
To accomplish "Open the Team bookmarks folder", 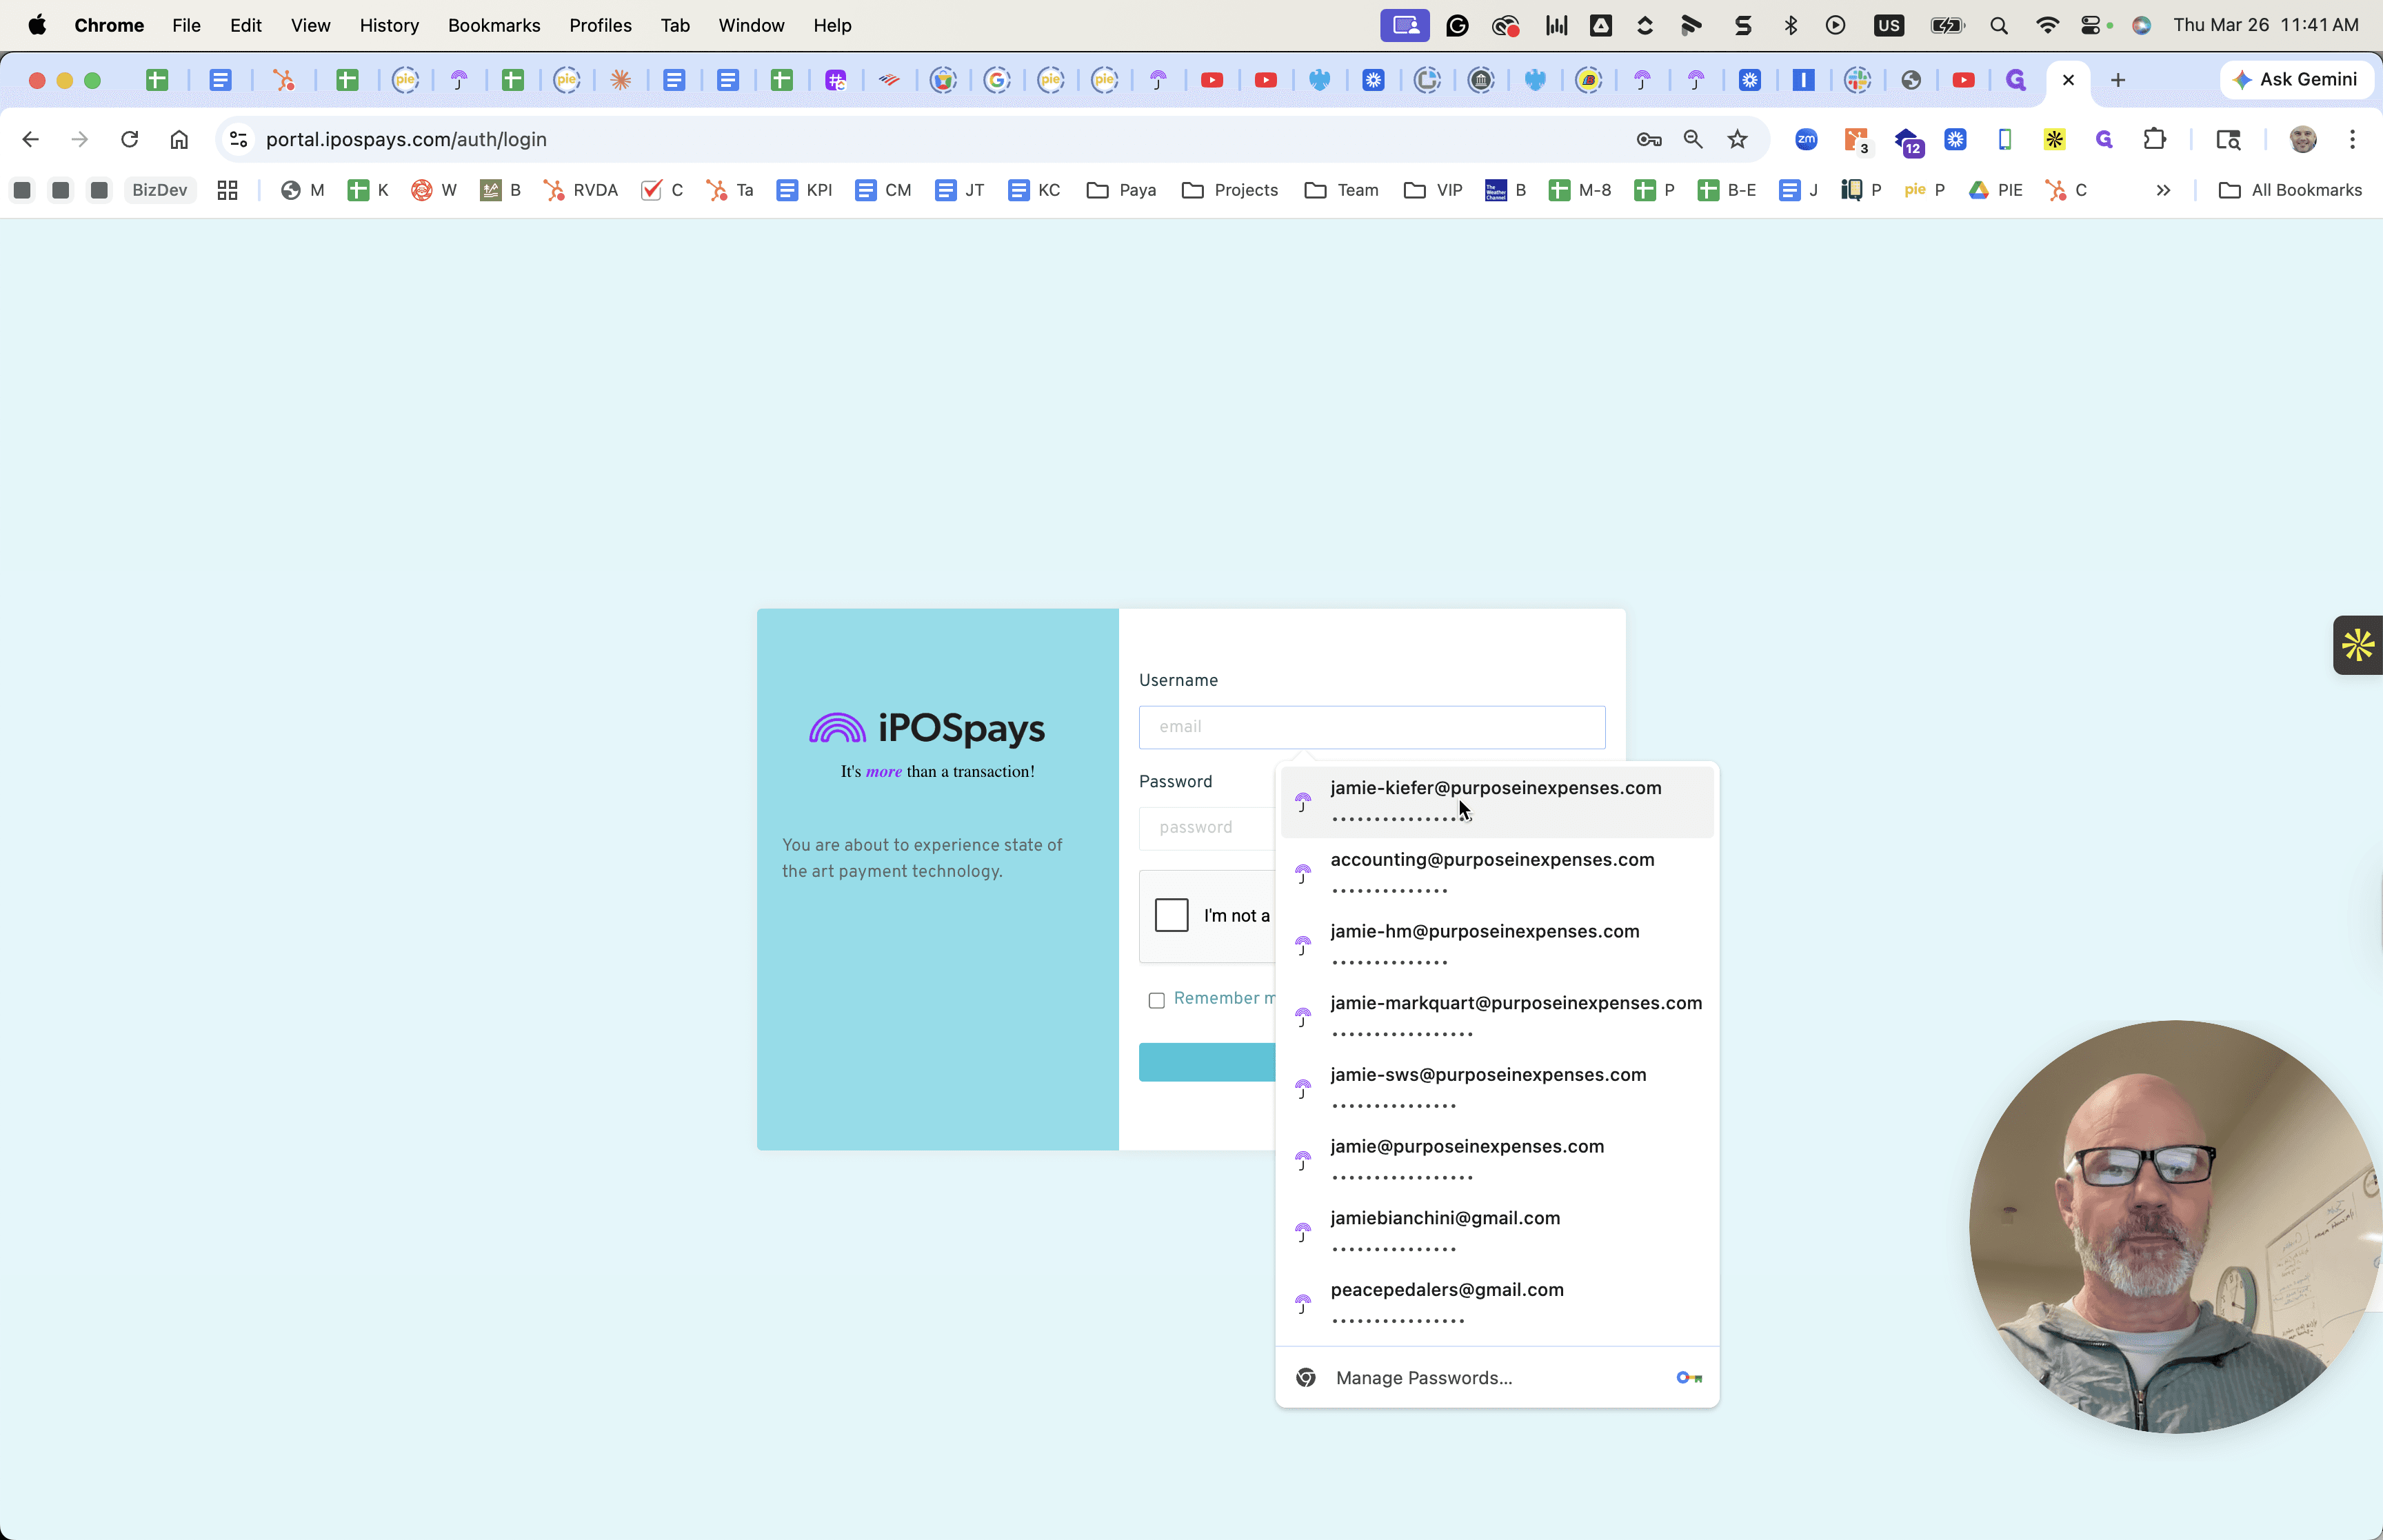I will tap(1342, 190).
